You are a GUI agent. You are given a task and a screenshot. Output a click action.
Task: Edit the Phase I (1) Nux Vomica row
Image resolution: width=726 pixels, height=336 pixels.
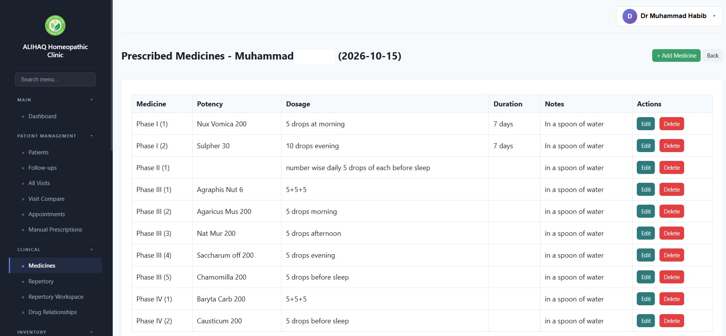click(x=646, y=124)
